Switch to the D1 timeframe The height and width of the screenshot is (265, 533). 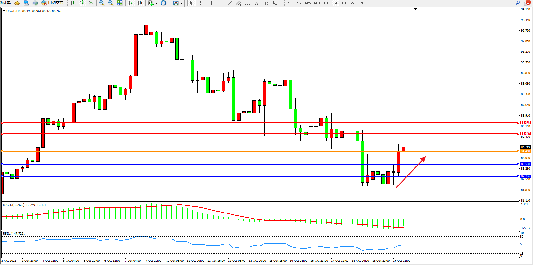tap(344, 3)
